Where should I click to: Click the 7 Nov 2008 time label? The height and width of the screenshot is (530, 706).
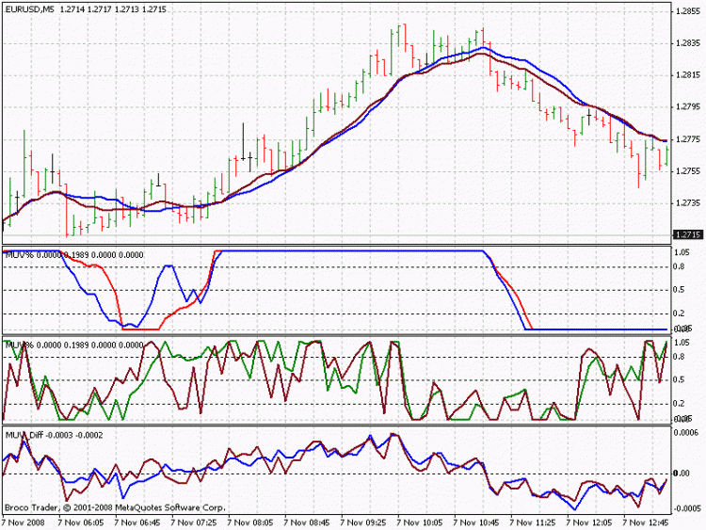click(24, 522)
